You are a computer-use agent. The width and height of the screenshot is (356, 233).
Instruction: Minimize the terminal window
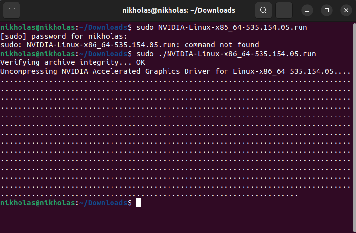[x=307, y=10]
